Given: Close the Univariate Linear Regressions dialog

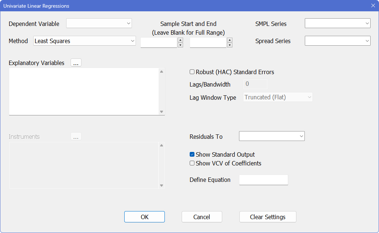Looking at the screenshot, I should pyautogui.click(x=373, y=6).
